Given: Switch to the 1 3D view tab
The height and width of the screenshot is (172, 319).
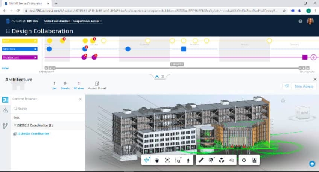Looking at the screenshot, I should point(79,86).
